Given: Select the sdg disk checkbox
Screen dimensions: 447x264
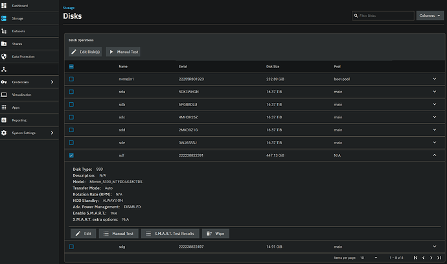Looking at the screenshot, I should pos(71,247).
